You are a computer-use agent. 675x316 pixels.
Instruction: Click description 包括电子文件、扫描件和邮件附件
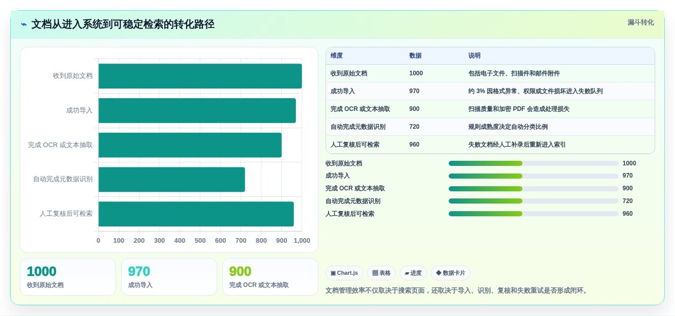[x=514, y=73]
